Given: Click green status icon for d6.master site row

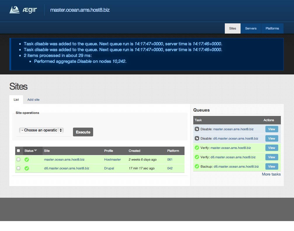Looking at the screenshot, I should pos(27,169).
